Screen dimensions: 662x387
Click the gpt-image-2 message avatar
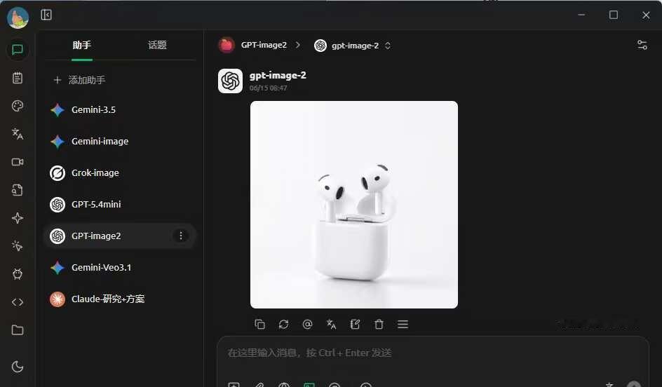coord(230,81)
